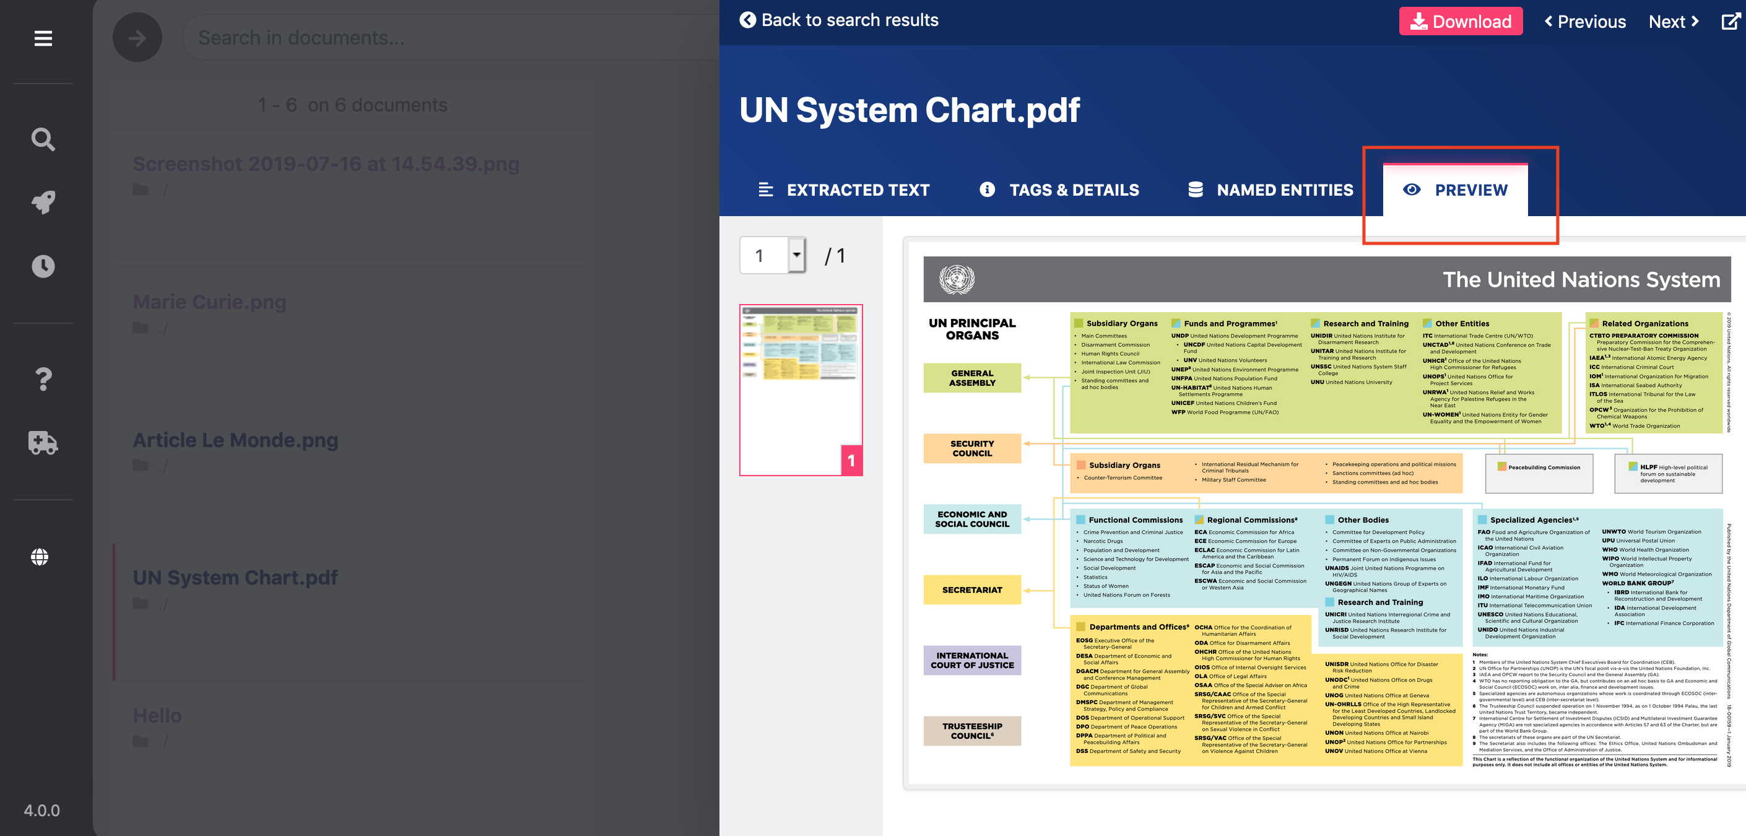Click the Download button
1746x836 pixels.
tap(1461, 21)
